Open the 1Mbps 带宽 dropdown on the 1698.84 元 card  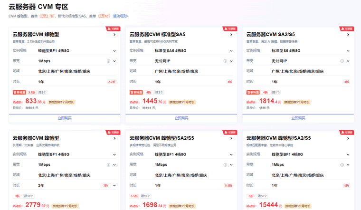(x=231, y=165)
